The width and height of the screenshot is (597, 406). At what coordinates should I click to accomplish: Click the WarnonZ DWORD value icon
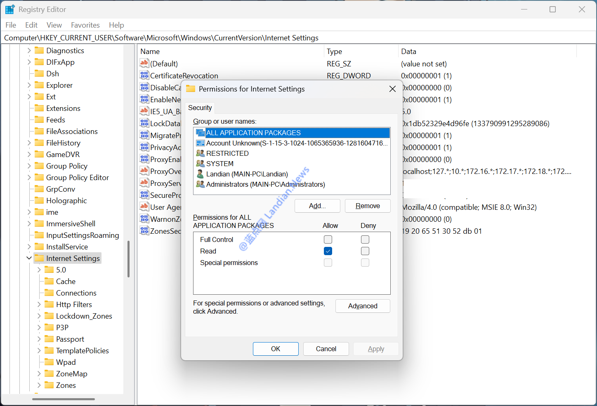pyautogui.click(x=144, y=218)
